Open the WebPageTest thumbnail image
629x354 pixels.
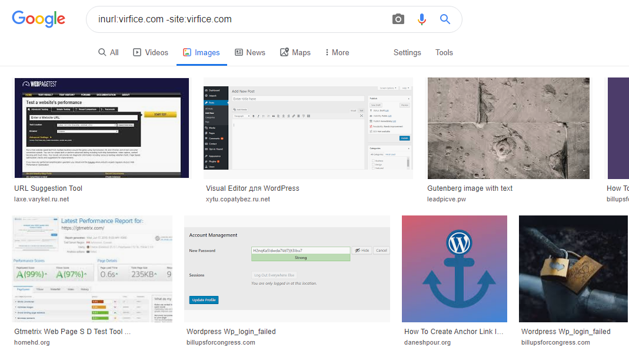pyautogui.click(x=101, y=128)
